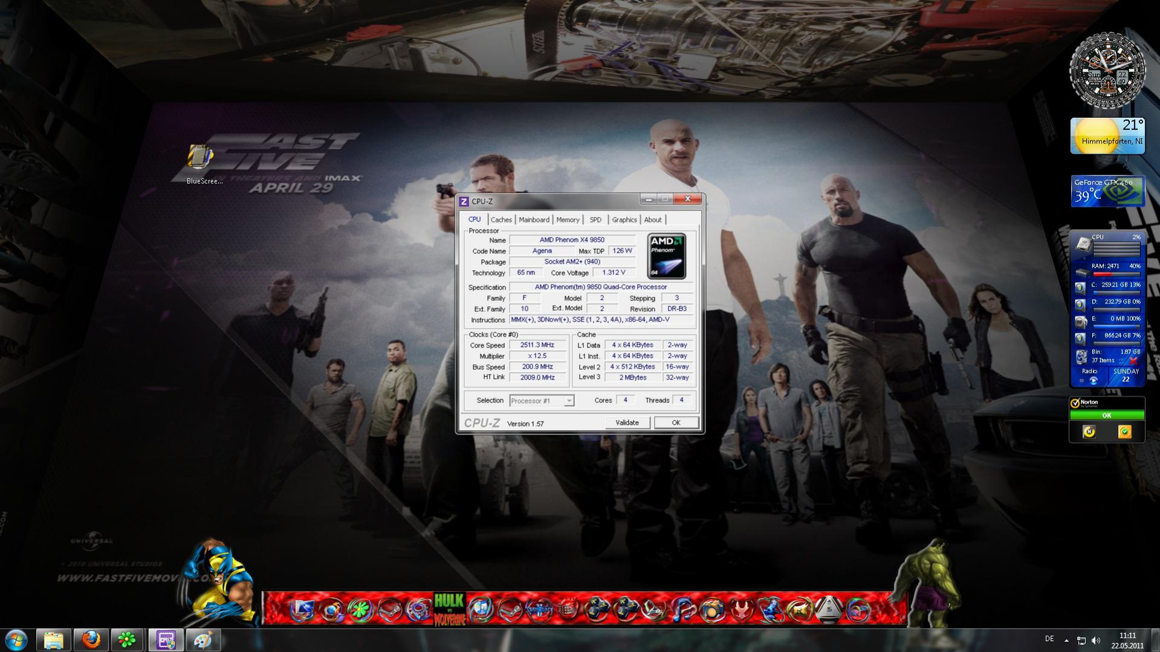The height and width of the screenshot is (652, 1160).
Task: Click the C: drive usage bar
Action: click(x=1116, y=292)
